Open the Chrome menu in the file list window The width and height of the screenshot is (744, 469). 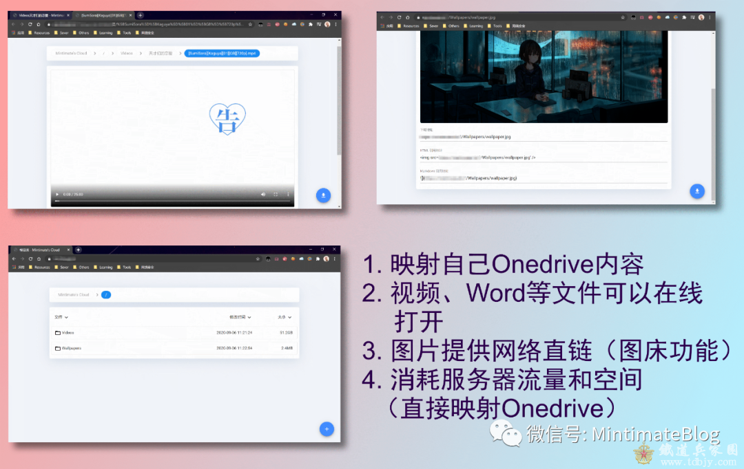click(335, 259)
